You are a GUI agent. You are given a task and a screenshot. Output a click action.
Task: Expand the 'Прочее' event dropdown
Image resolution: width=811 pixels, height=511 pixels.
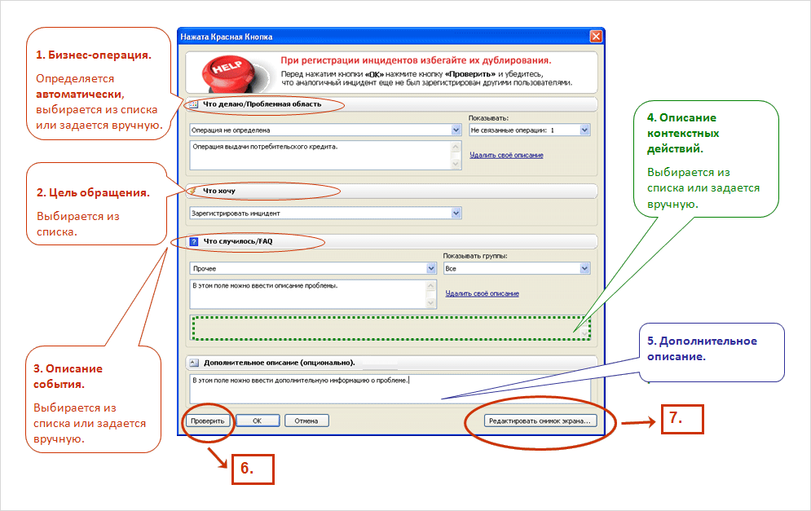pos(431,268)
